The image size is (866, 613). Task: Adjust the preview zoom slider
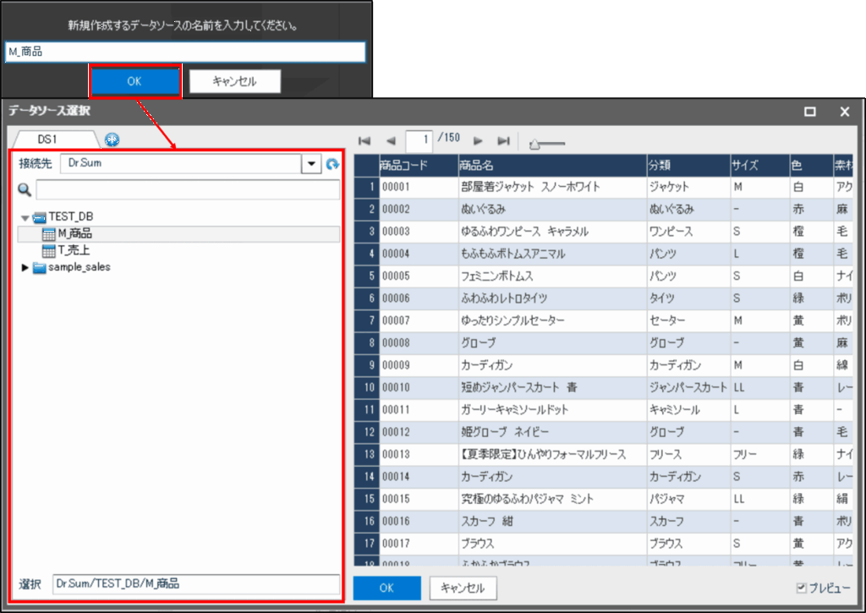534,144
